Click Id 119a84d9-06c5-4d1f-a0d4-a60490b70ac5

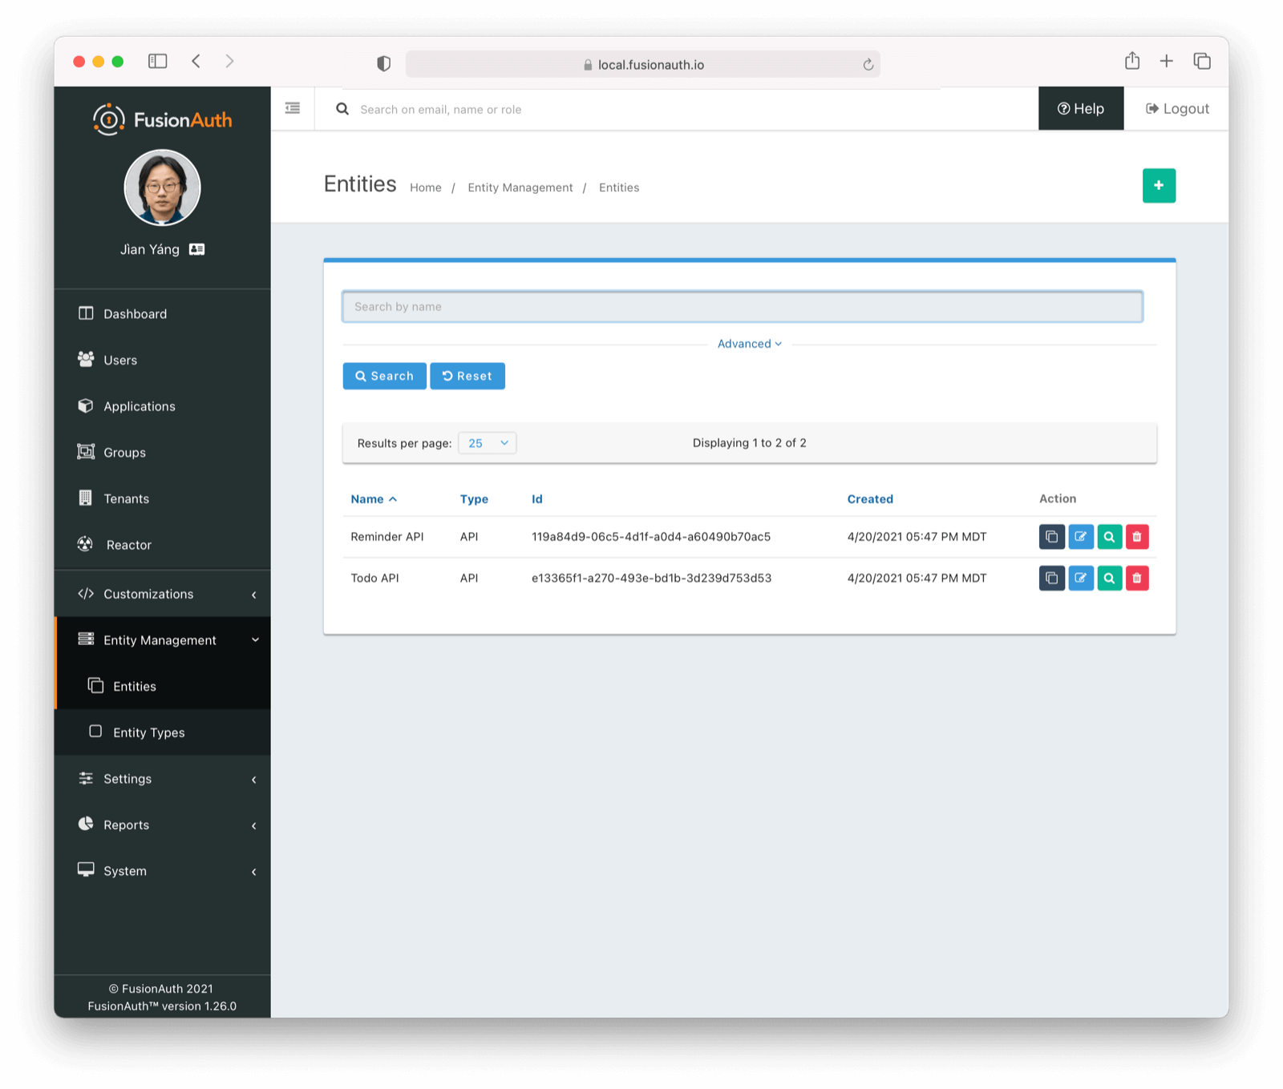pyautogui.click(x=651, y=537)
